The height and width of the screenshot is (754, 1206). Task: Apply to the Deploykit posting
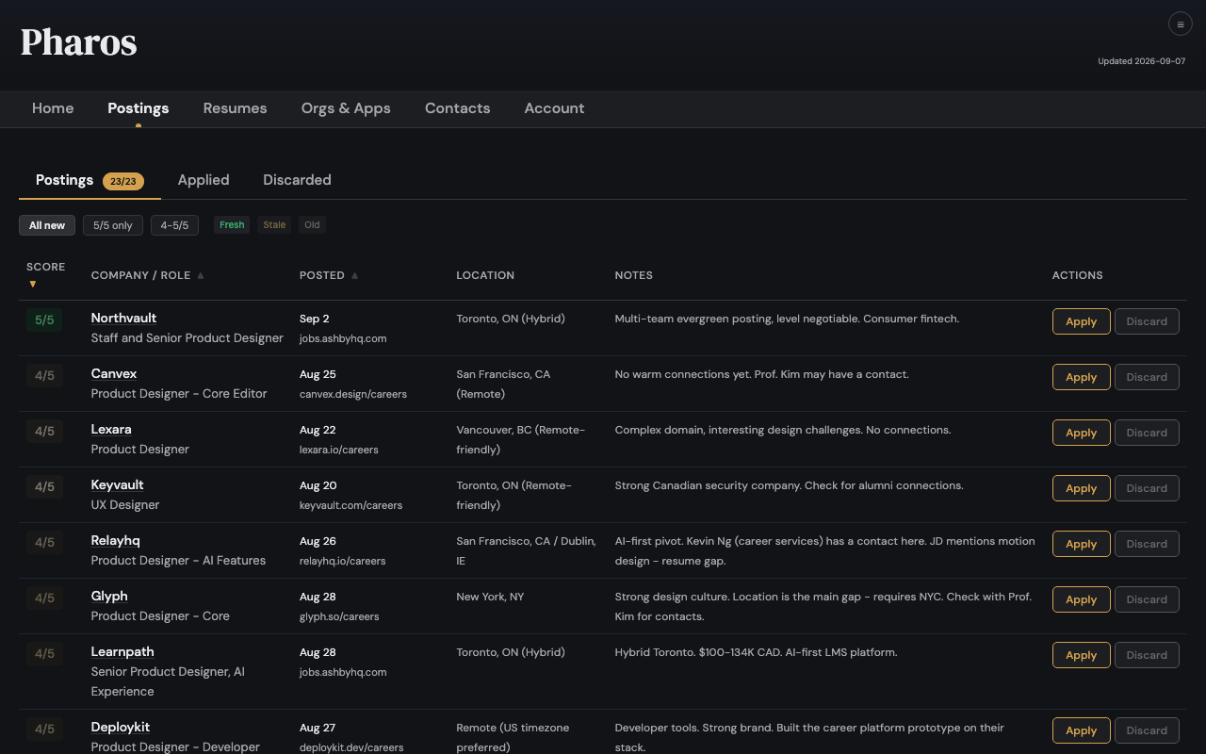tap(1081, 730)
